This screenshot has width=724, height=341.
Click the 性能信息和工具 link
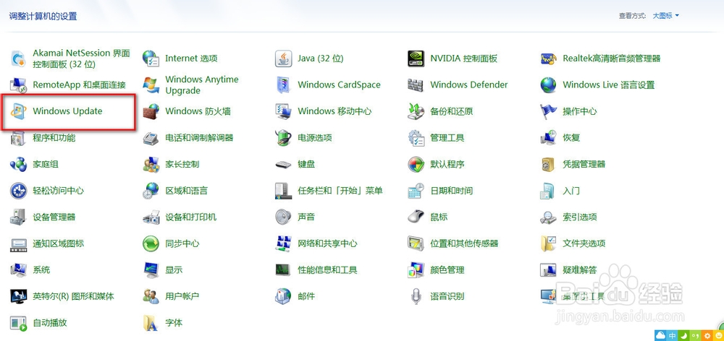(x=327, y=269)
